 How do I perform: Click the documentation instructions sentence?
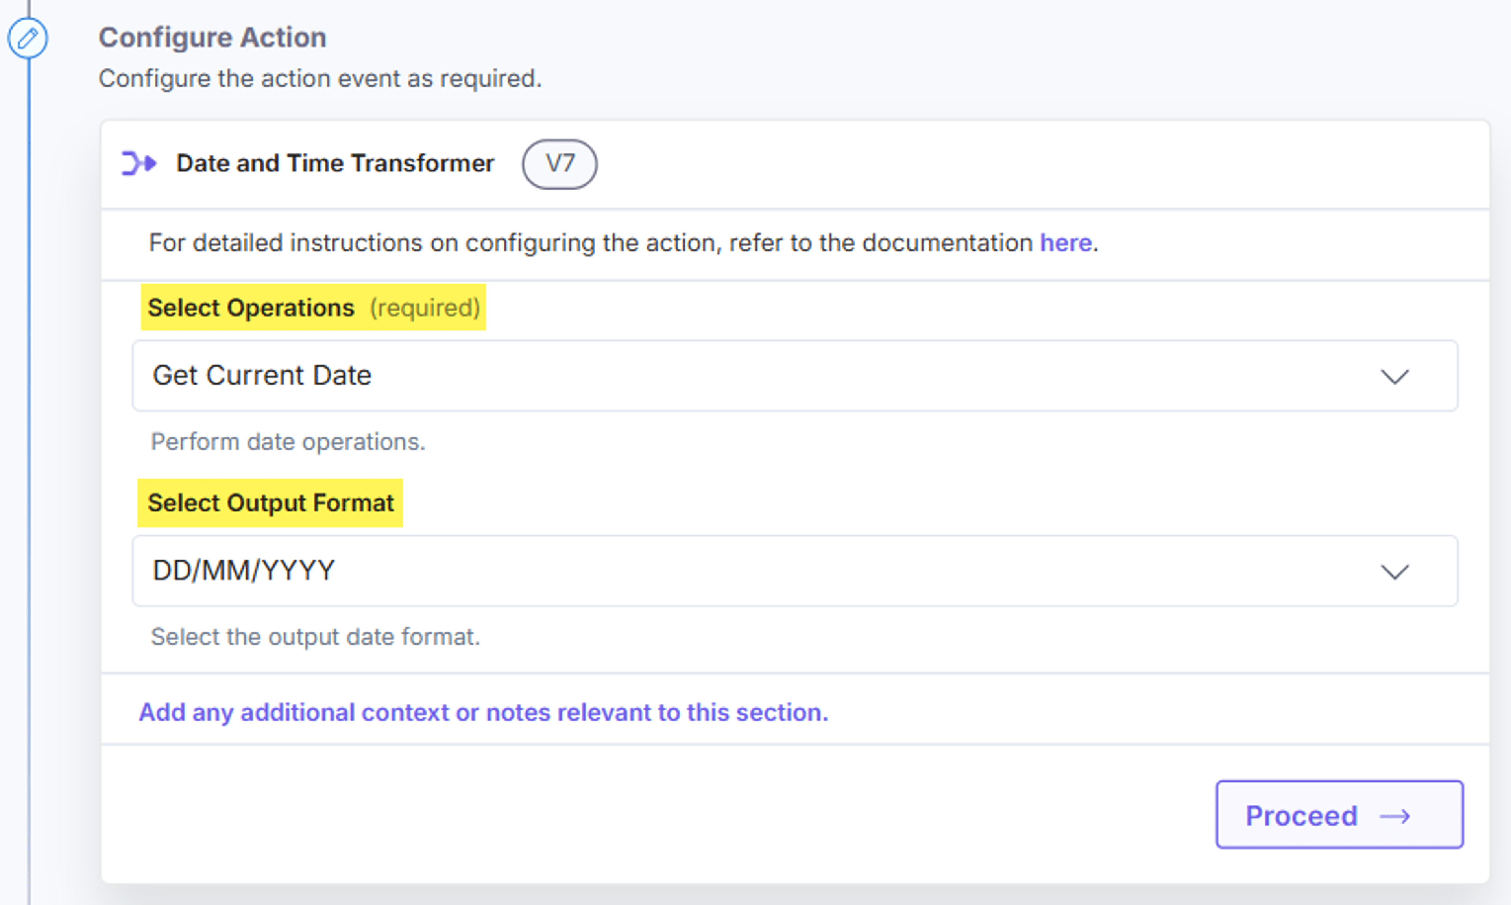623,243
